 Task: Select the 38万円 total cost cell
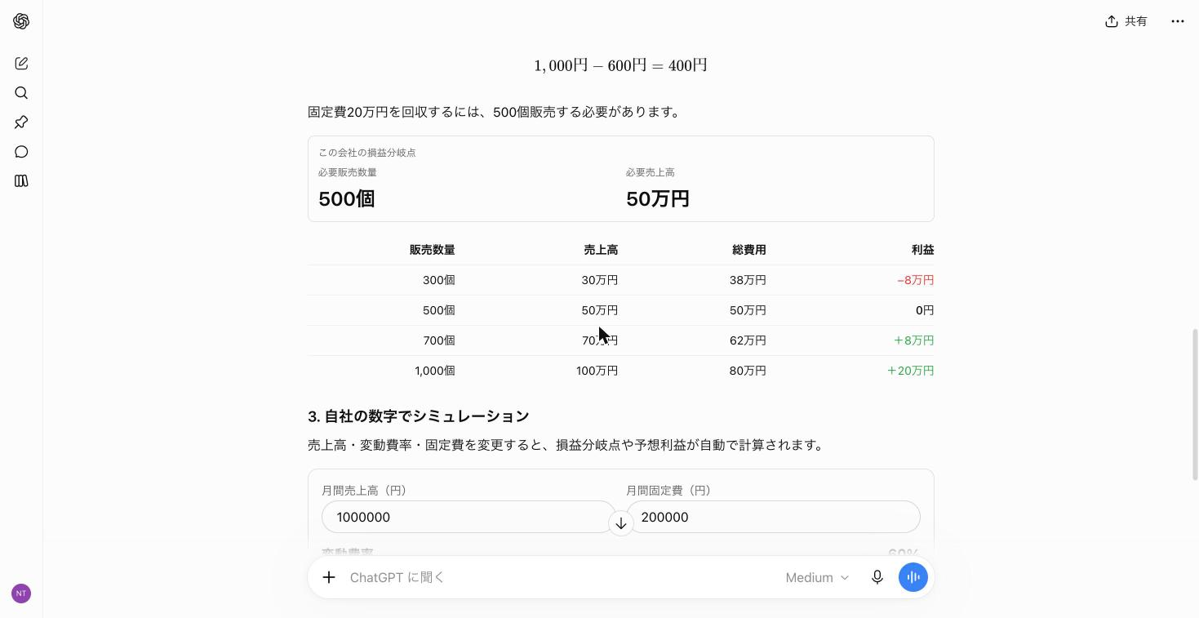point(748,280)
